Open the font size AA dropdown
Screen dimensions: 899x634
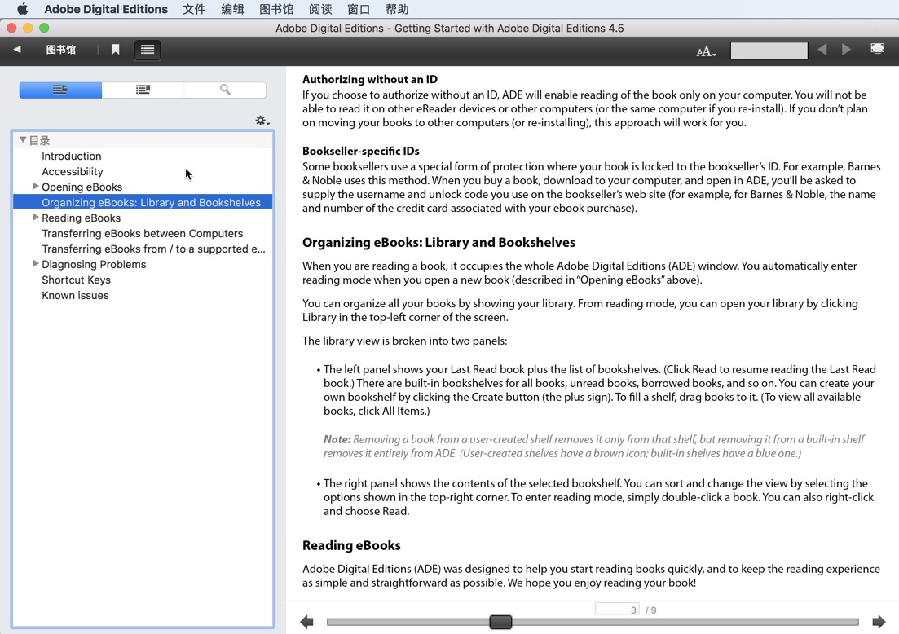706,51
